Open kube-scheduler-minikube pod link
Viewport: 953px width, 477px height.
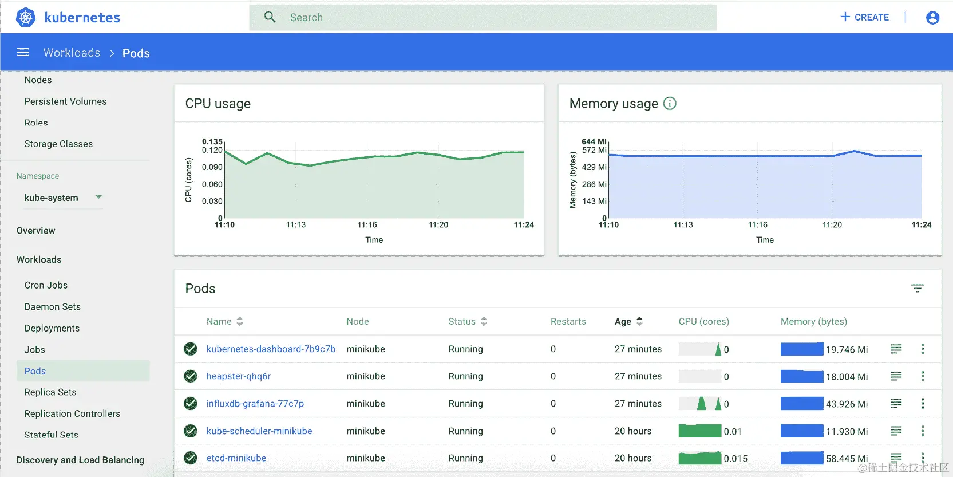coord(259,431)
